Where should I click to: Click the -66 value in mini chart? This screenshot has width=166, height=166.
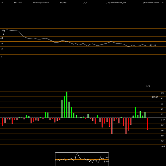point(107,161)
